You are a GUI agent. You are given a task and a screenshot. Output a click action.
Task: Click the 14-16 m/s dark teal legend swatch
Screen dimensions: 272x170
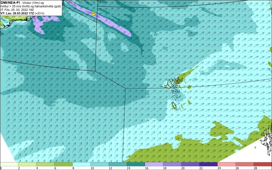pyautogui.click(x=136, y=164)
